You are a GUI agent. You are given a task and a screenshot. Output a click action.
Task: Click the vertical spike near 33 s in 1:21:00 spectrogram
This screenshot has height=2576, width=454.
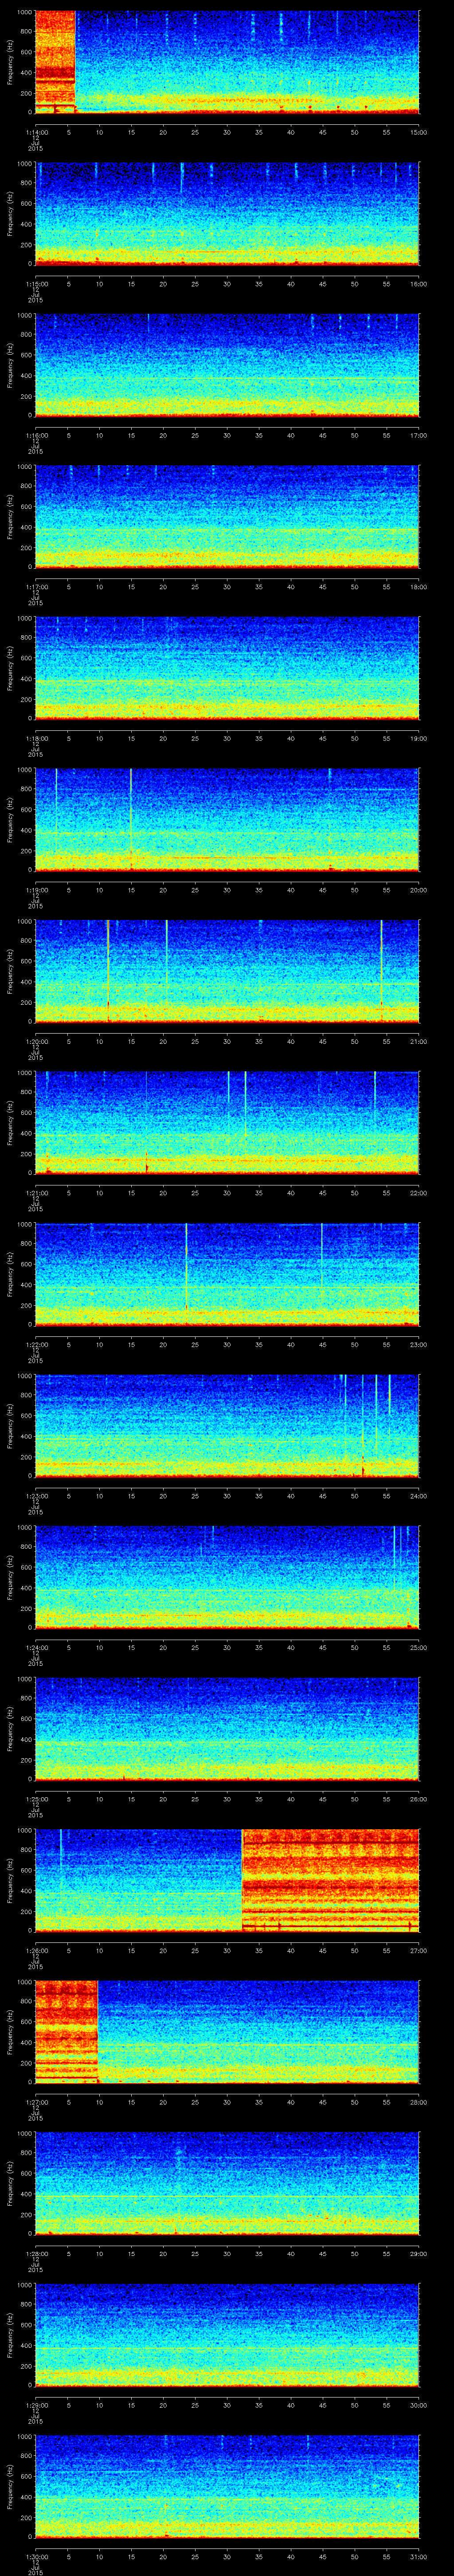tap(246, 1105)
